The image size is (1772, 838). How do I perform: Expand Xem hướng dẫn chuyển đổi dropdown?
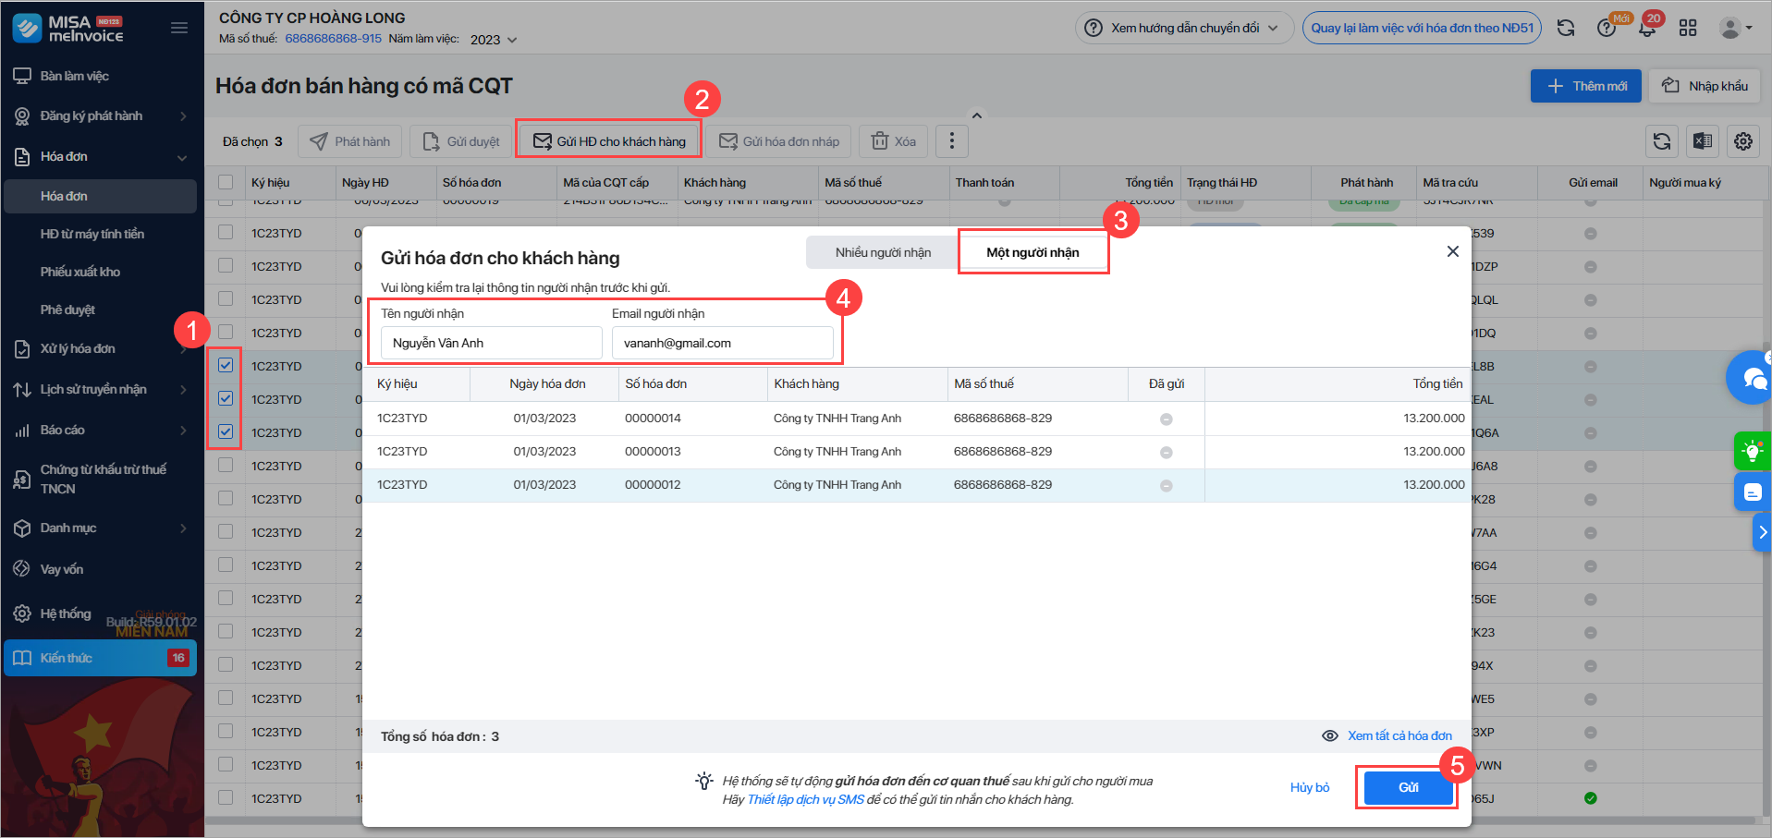pyautogui.click(x=1184, y=28)
